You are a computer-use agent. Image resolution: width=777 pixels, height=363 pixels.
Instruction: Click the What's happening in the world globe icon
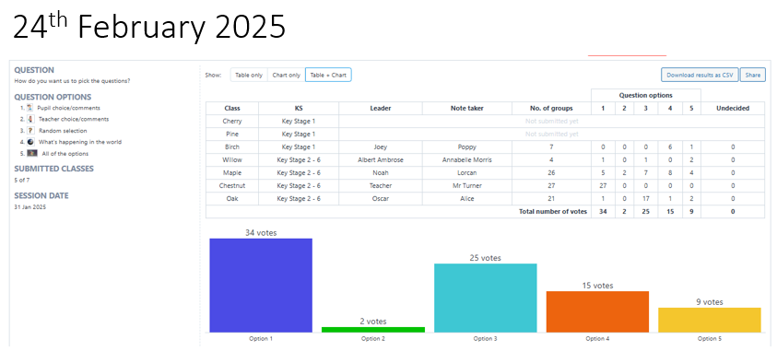(x=30, y=142)
